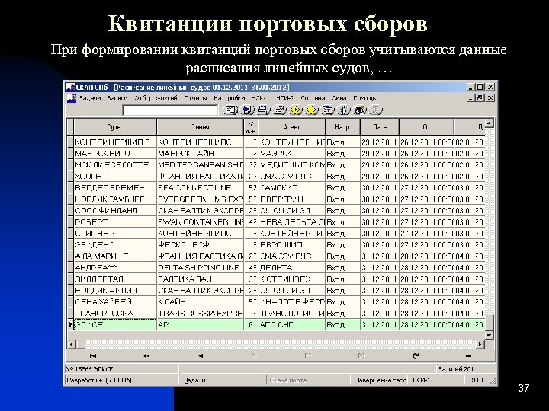This screenshot has height=411, width=549.
Task: Go to first record in navigator bar
Action: (x=93, y=355)
